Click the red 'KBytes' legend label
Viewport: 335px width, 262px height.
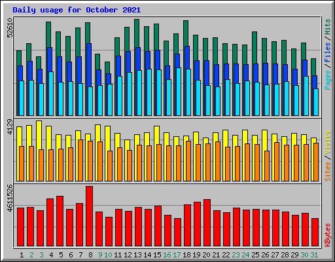[x=327, y=235]
